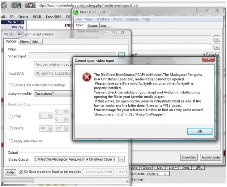Browse for the Video Output location
Image resolution: width=227 pixels, height=187 pixels.
121,159
